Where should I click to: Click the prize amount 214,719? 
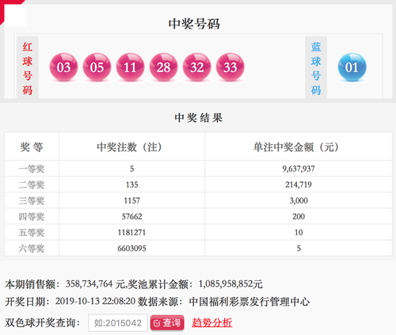point(299,185)
